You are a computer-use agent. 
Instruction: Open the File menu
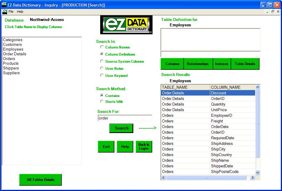coord(11,12)
